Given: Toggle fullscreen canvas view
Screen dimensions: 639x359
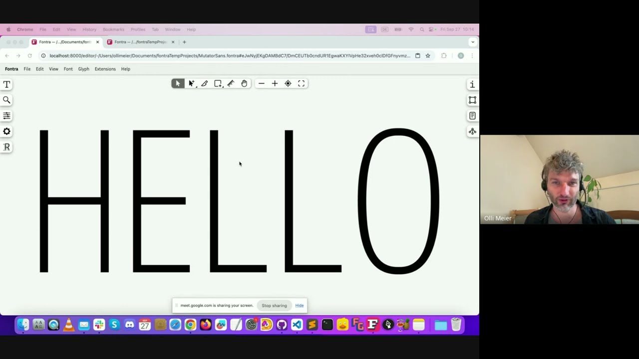Looking at the screenshot, I should [x=302, y=84].
